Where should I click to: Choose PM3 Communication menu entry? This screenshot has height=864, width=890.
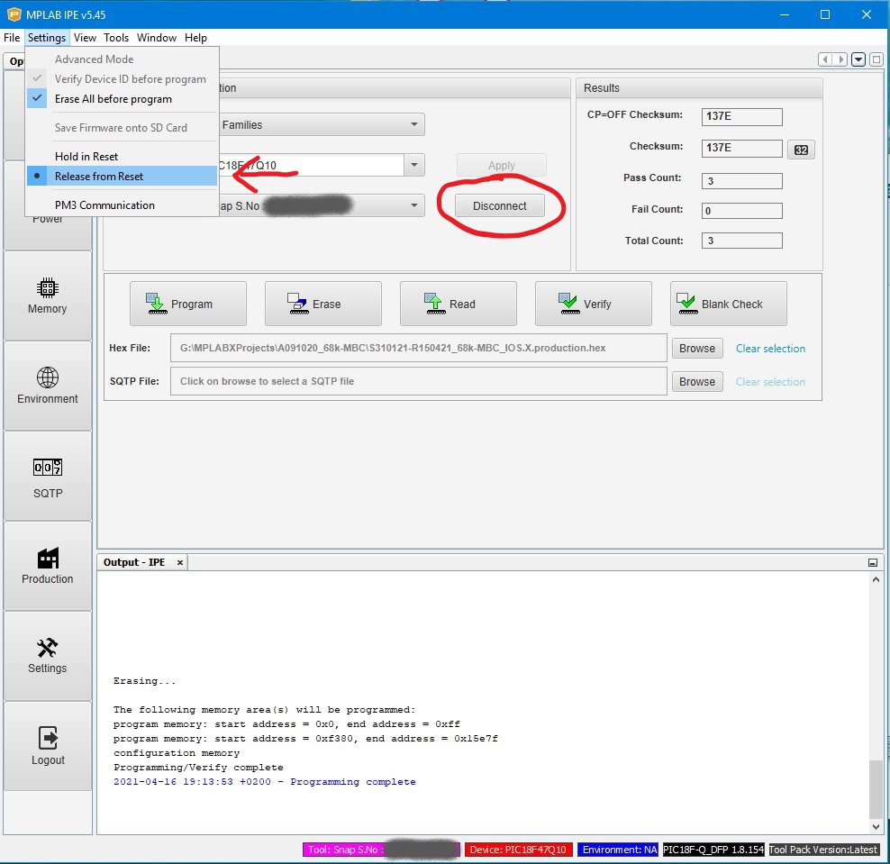(x=122, y=205)
